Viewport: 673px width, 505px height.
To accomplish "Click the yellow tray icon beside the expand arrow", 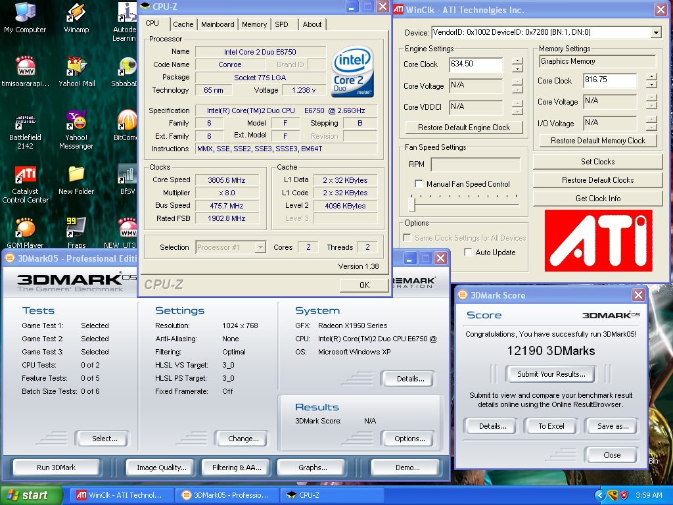I will (613, 495).
